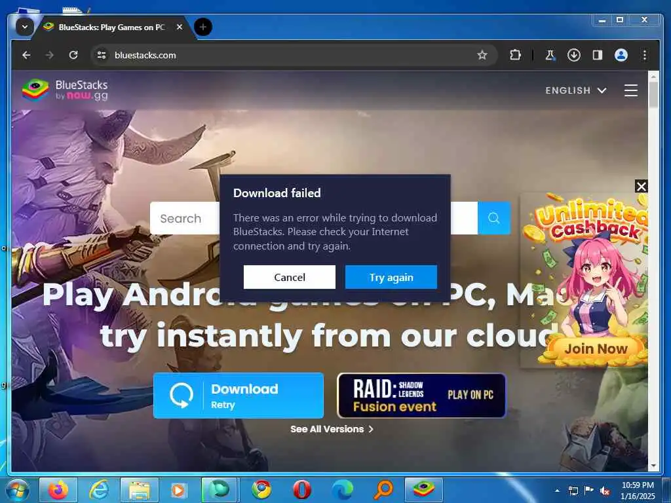Click the muted volume tray icon
671x503 pixels.
click(x=605, y=491)
